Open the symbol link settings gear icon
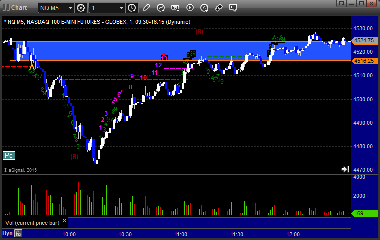Screen dimensions: 380x240 click(81, 8)
